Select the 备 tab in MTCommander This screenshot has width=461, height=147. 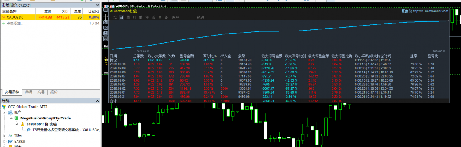click(x=166, y=18)
